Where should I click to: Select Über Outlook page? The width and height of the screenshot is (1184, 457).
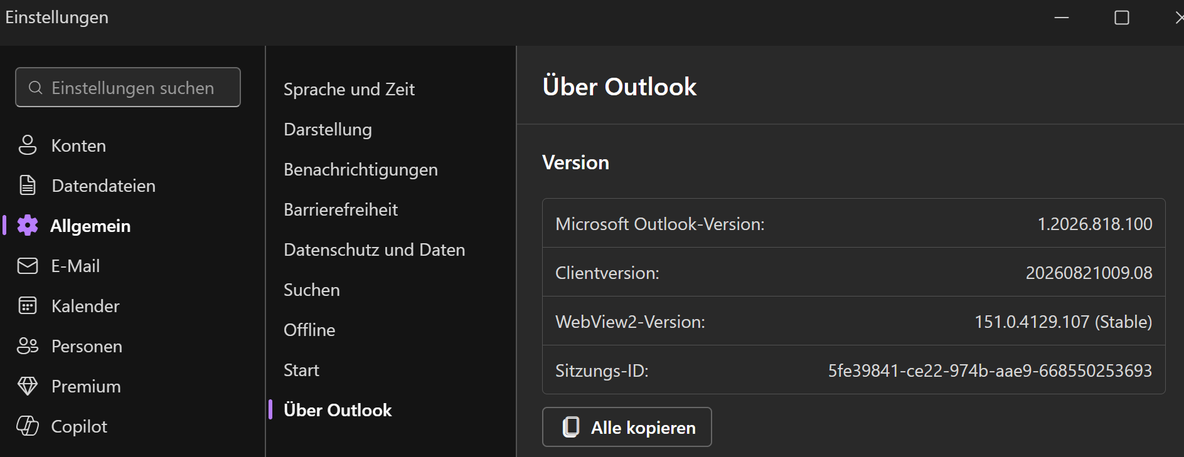click(x=338, y=410)
